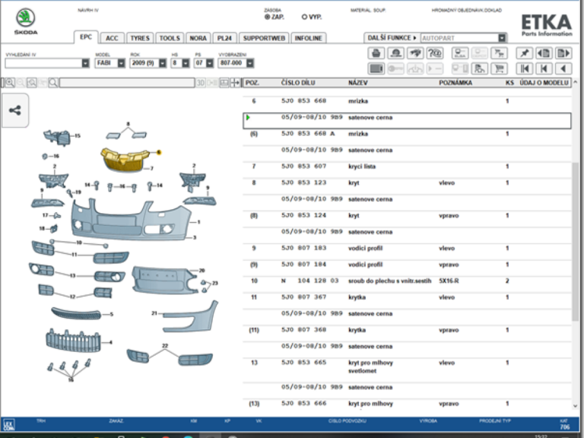Click the ELSA icon button
Image resolution: width=584 pixels, height=438 pixels.
(x=459, y=53)
